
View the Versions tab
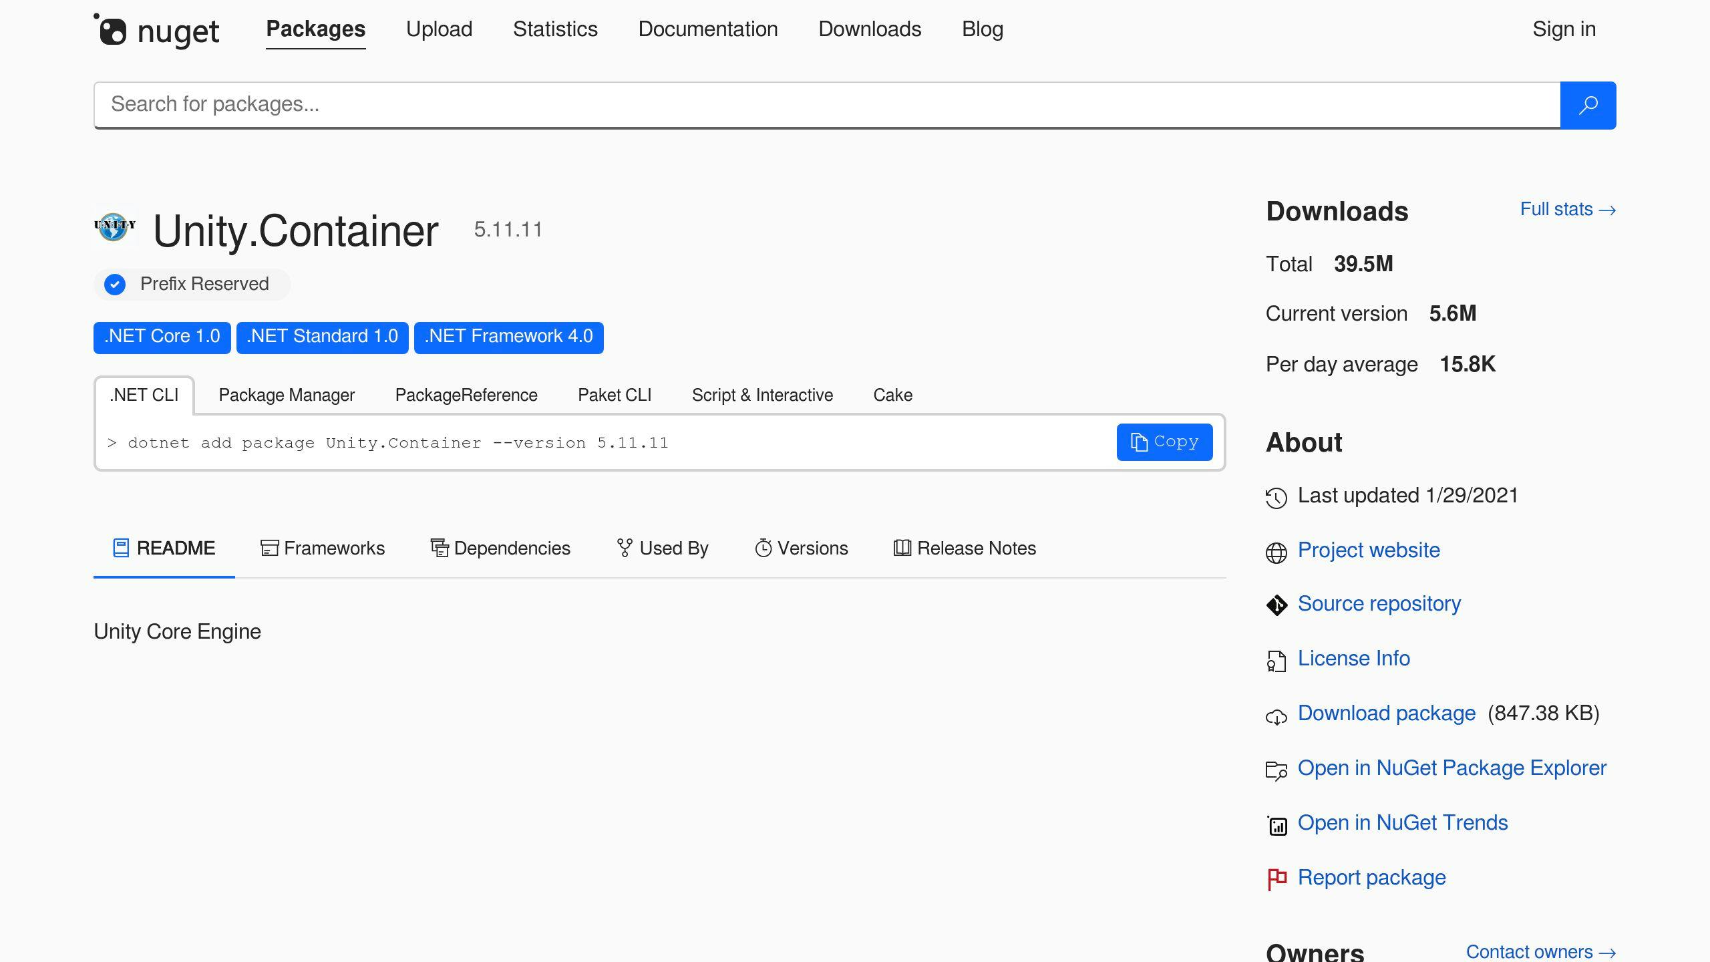(801, 548)
